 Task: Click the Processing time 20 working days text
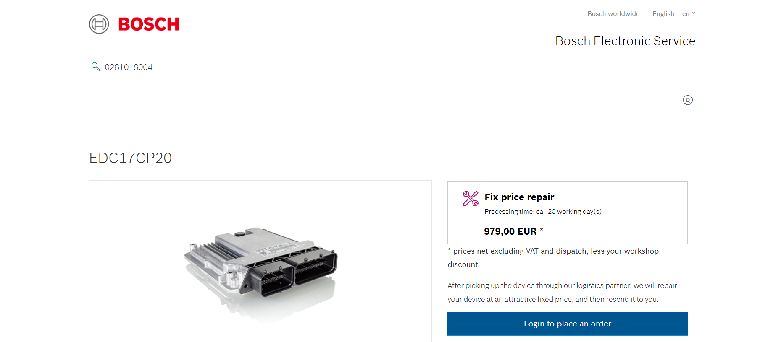click(543, 212)
